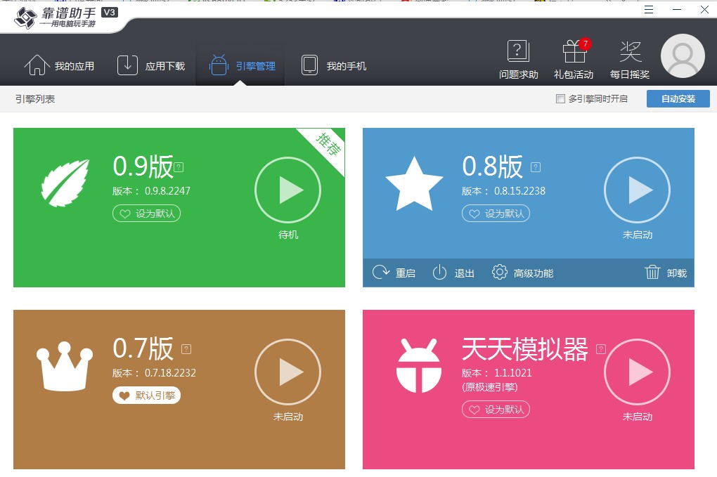
Task: Exit 0.8版 engine via 退出
Action: (x=453, y=273)
